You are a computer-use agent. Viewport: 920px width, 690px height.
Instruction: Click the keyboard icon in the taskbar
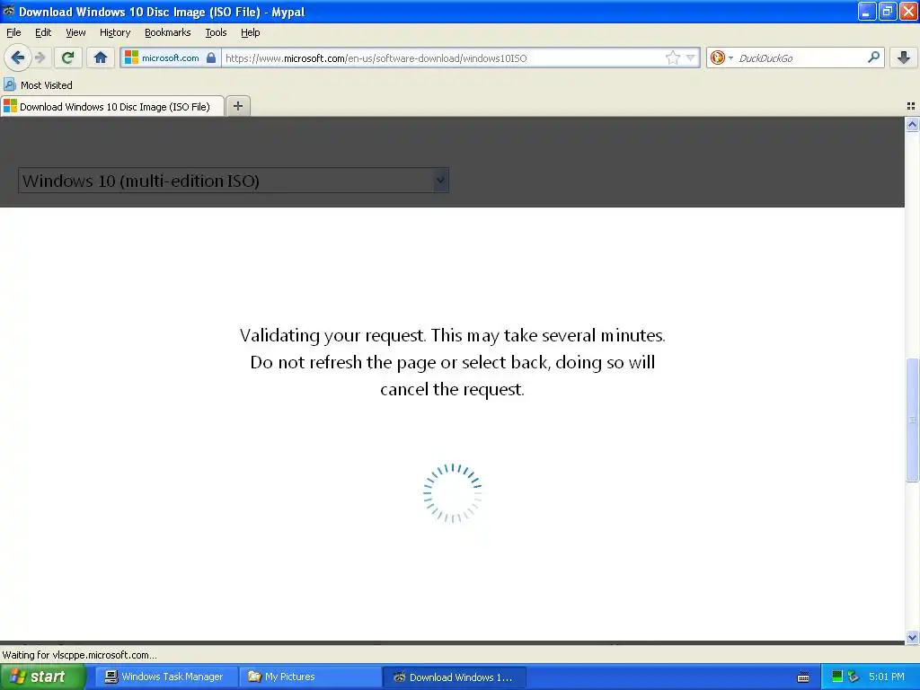[x=803, y=677]
